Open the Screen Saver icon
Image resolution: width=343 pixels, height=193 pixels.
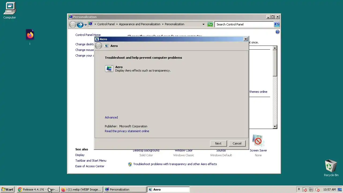pyautogui.click(x=258, y=141)
